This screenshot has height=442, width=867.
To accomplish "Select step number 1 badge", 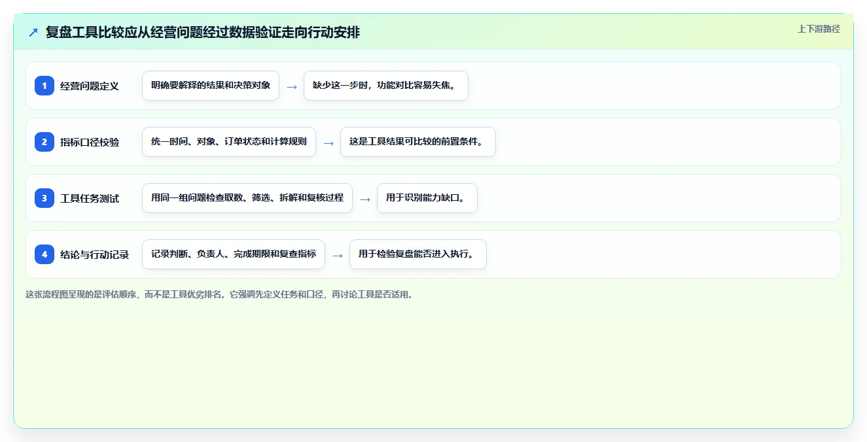I will [x=44, y=86].
